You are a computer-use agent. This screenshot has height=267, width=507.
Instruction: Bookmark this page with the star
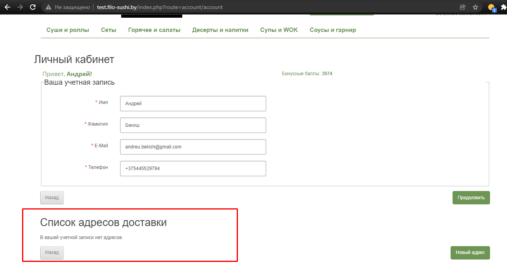(x=475, y=7)
